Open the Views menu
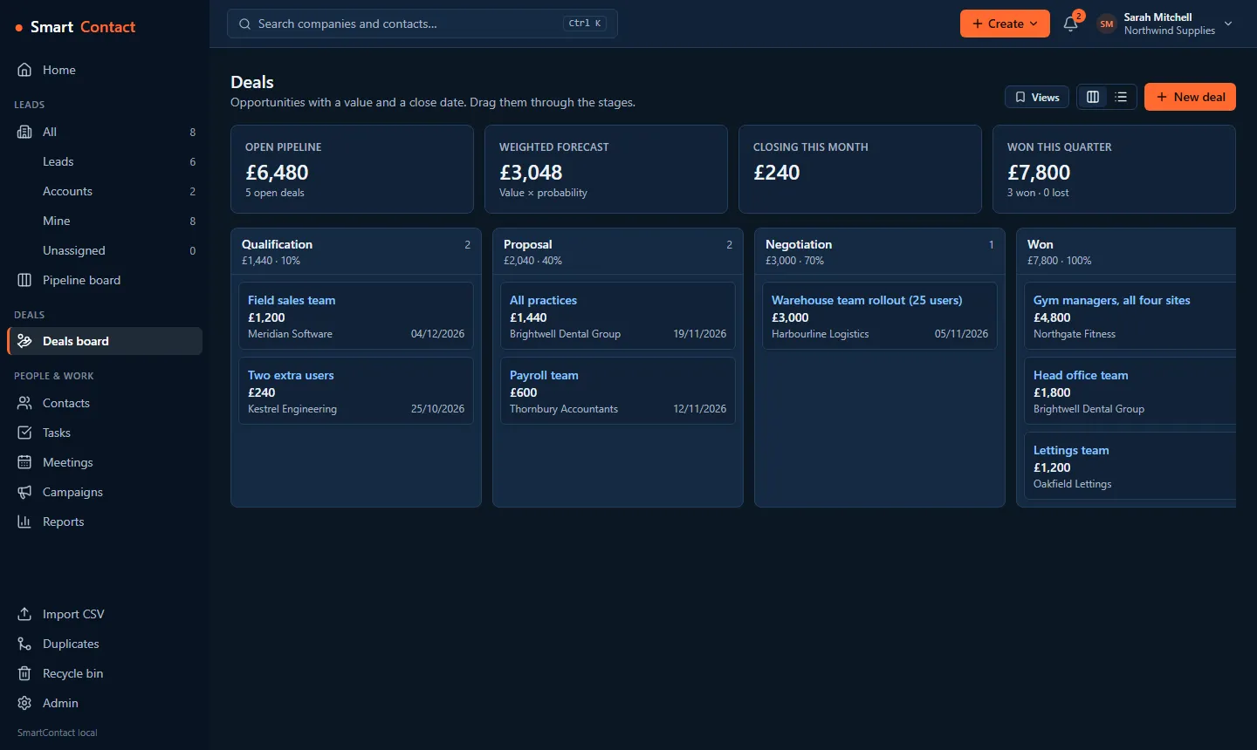The image size is (1257, 750). click(x=1037, y=97)
